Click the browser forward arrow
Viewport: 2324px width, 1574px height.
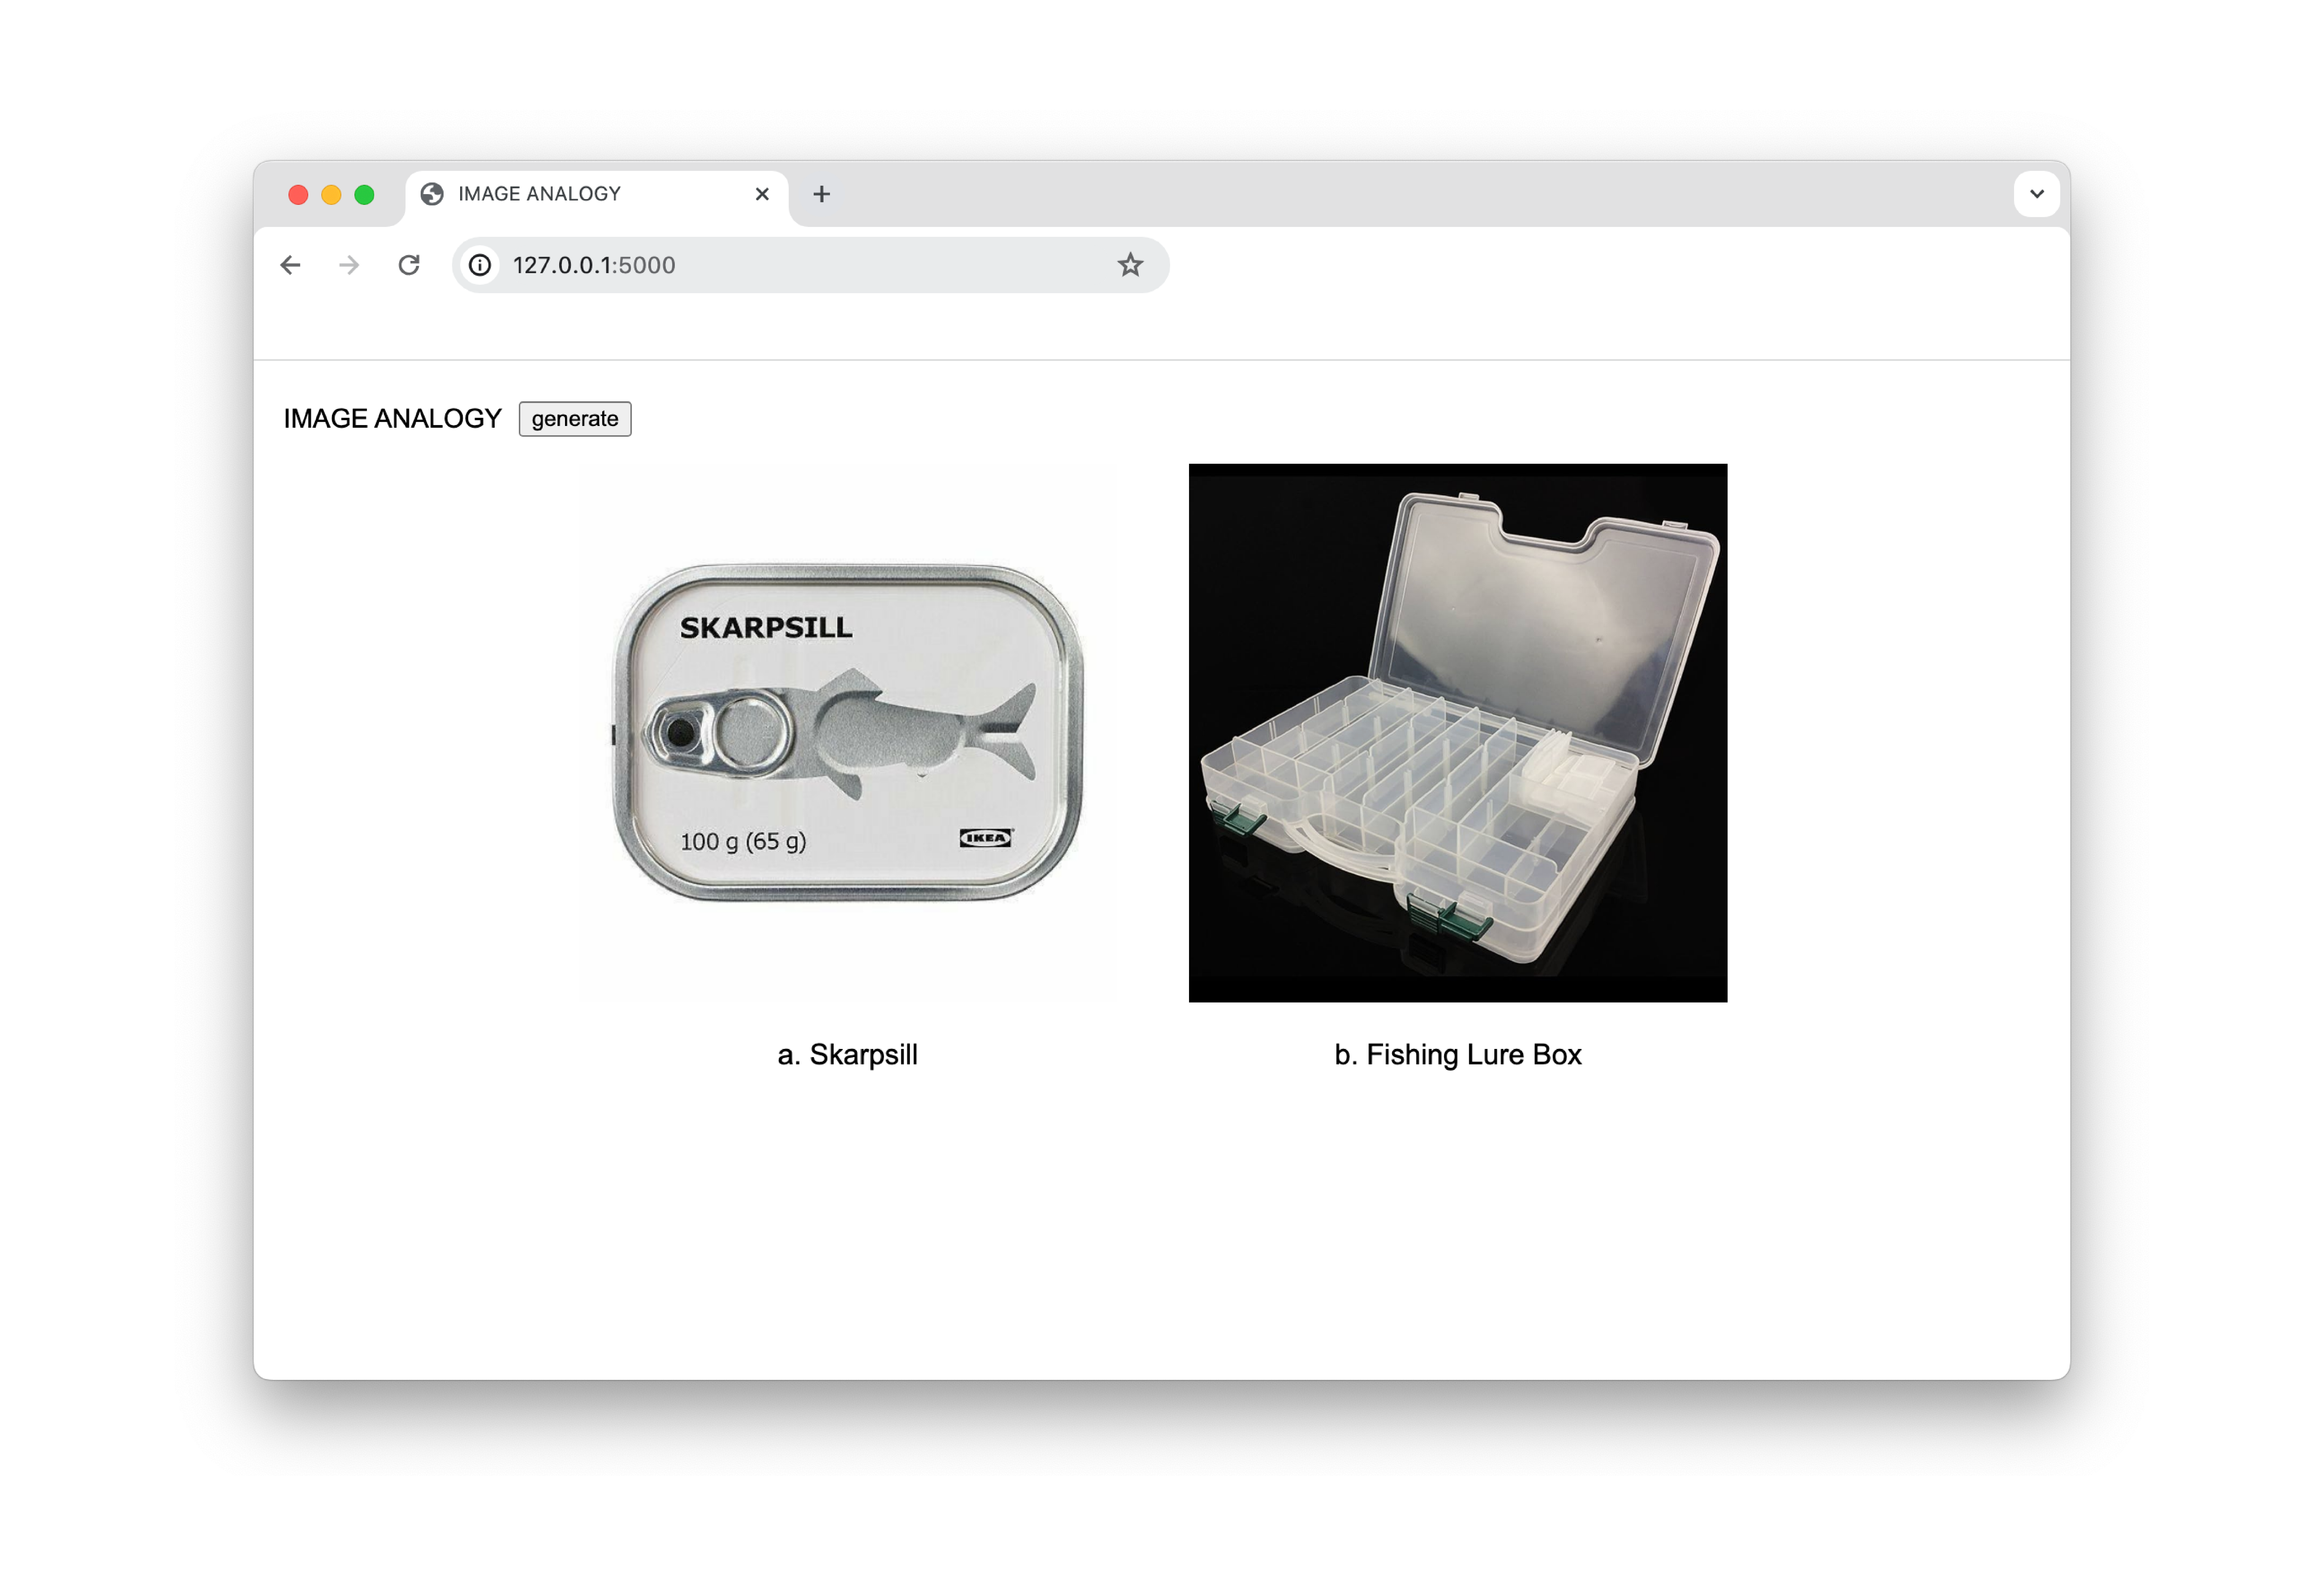point(349,265)
